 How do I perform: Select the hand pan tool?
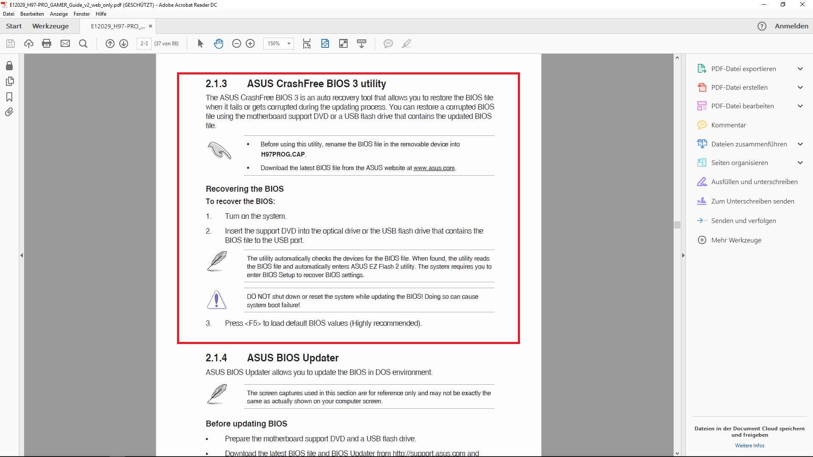[218, 44]
